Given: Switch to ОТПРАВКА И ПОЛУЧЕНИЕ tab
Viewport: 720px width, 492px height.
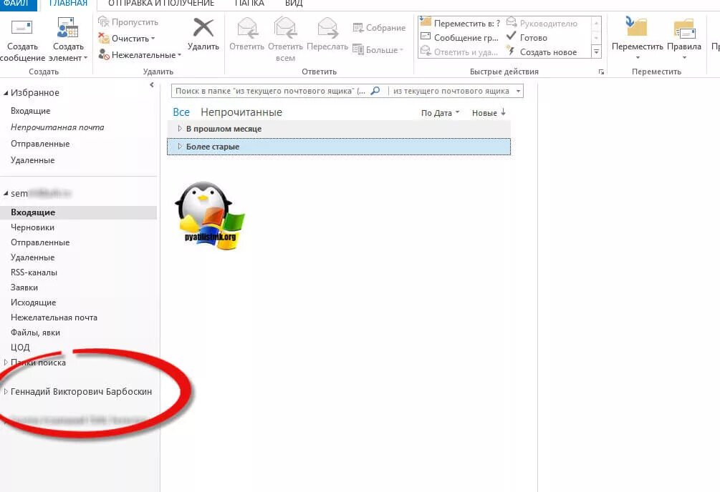Looking at the screenshot, I should coord(161,4).
